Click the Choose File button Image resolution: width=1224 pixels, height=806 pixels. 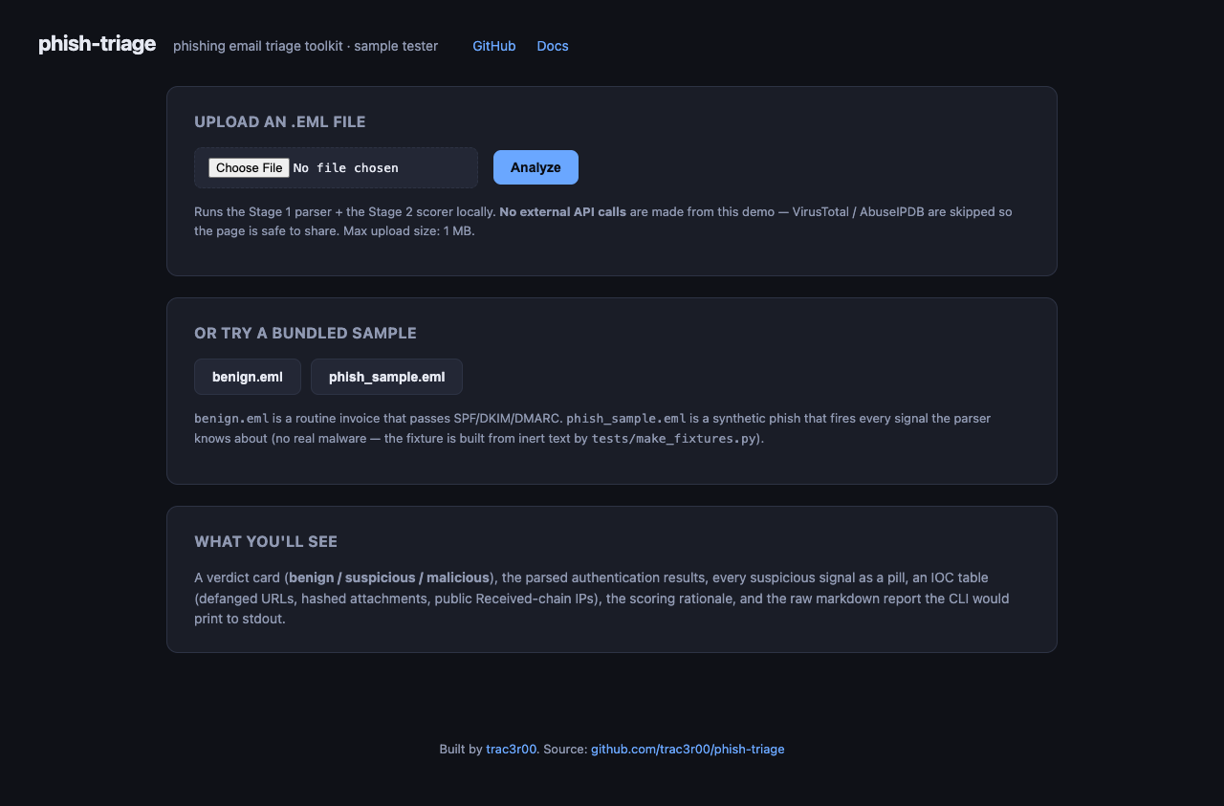[249, 167]
